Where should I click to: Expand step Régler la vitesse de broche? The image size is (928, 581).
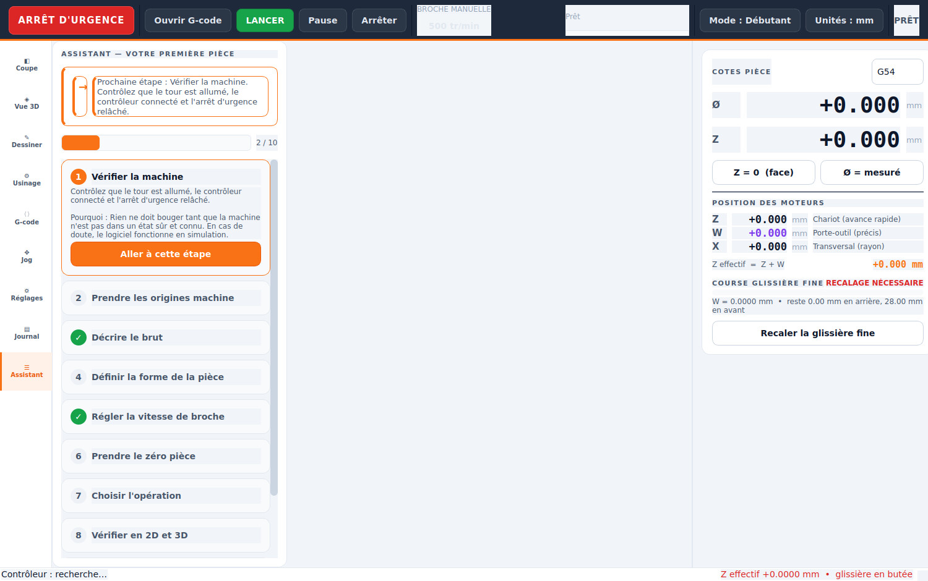166,417
